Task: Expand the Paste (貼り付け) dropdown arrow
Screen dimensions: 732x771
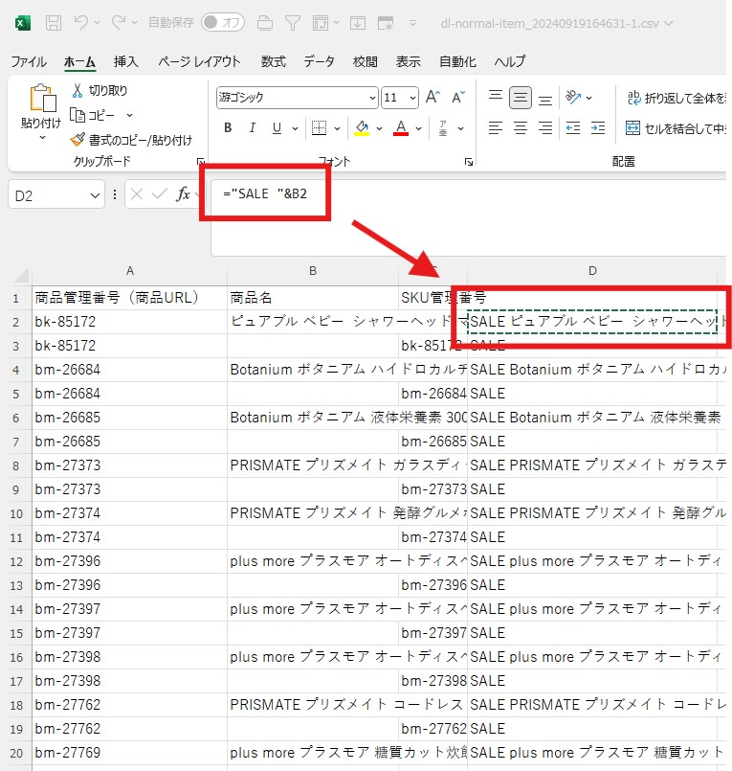Action: [x=42, y=137]
